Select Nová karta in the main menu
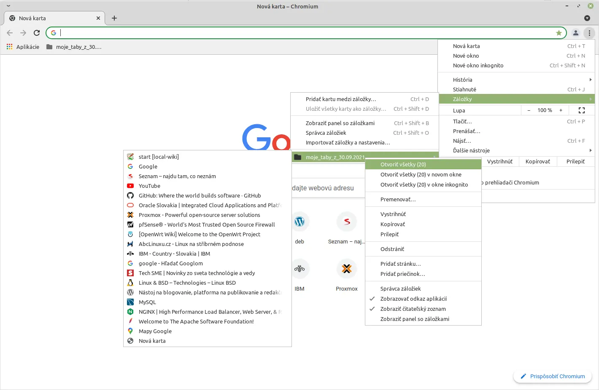The width and height of the screenshot is (599, 390). pos(517,46)
